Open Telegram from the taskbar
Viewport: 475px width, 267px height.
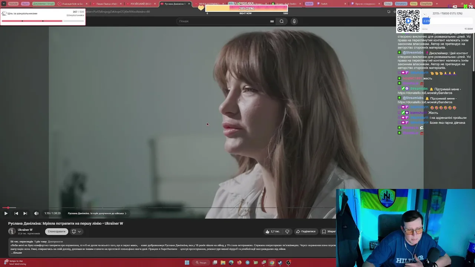248,263
